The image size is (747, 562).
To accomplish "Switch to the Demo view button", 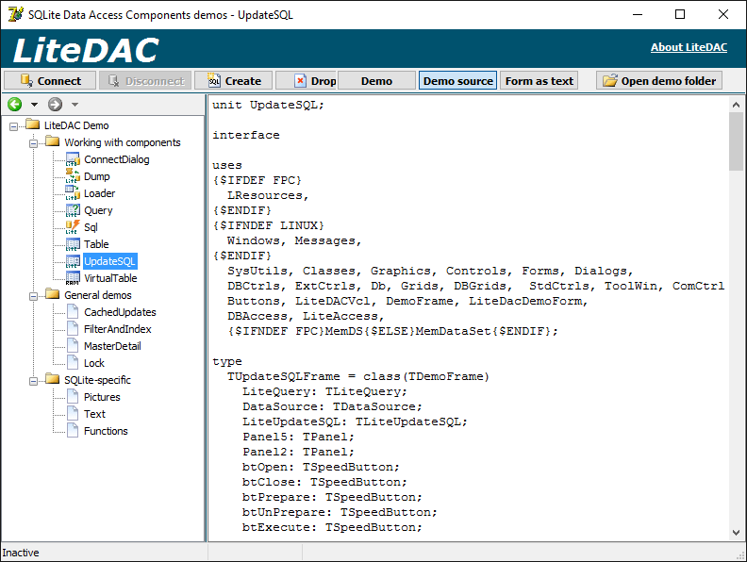I will (376, 81).
